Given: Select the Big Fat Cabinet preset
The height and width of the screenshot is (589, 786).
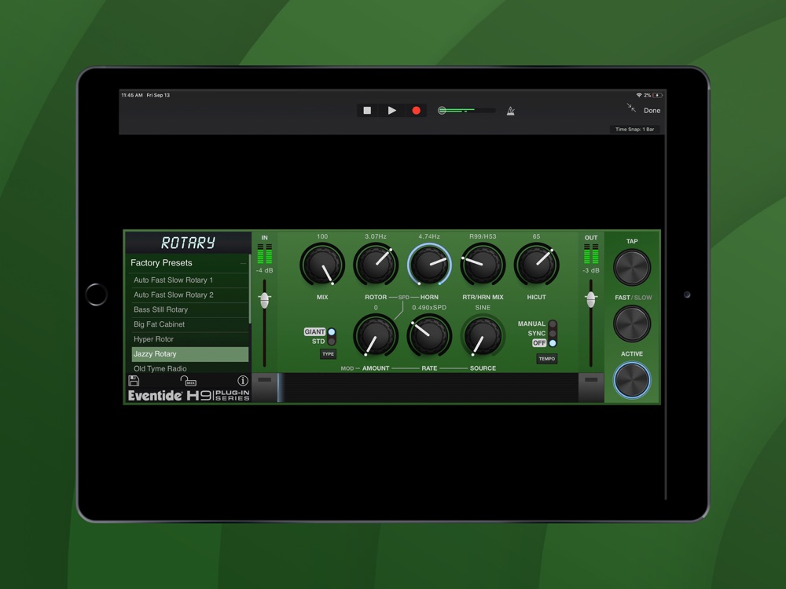Looking at the screenshot, I should (189, 324).
